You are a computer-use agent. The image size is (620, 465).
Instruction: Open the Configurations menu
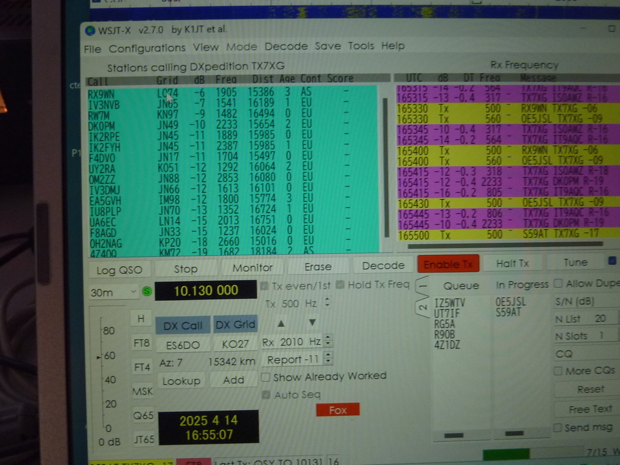[147, 48]
